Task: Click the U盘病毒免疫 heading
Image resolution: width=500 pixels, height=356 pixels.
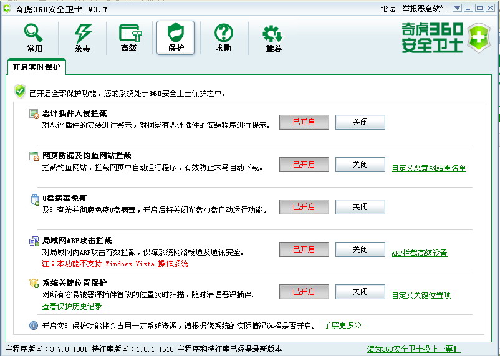Action: 64,198
